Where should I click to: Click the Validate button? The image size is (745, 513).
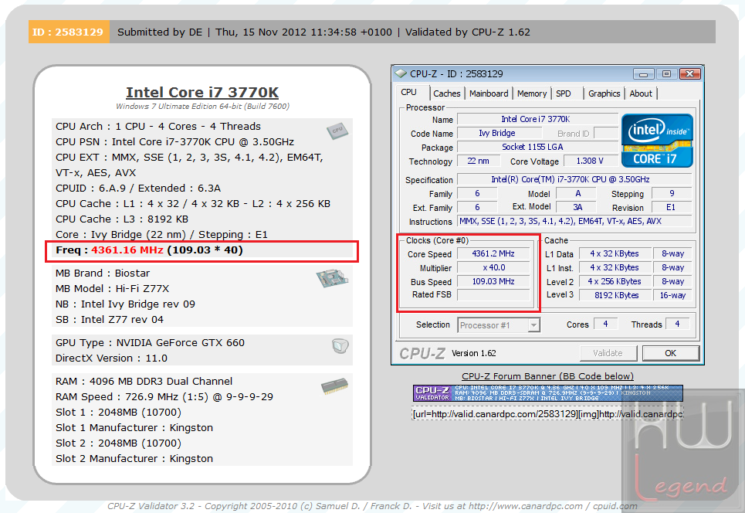coord(608,353)
